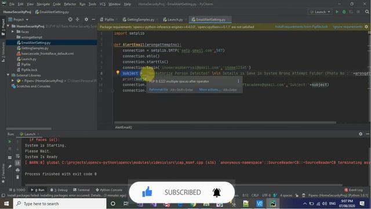Click Install requirements from Pipfile.lock link
Viewport: 371px width, 209px height.
(301, 27)
